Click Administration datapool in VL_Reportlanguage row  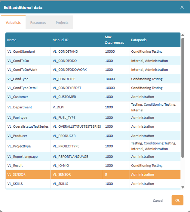click(x=142, y=157)
